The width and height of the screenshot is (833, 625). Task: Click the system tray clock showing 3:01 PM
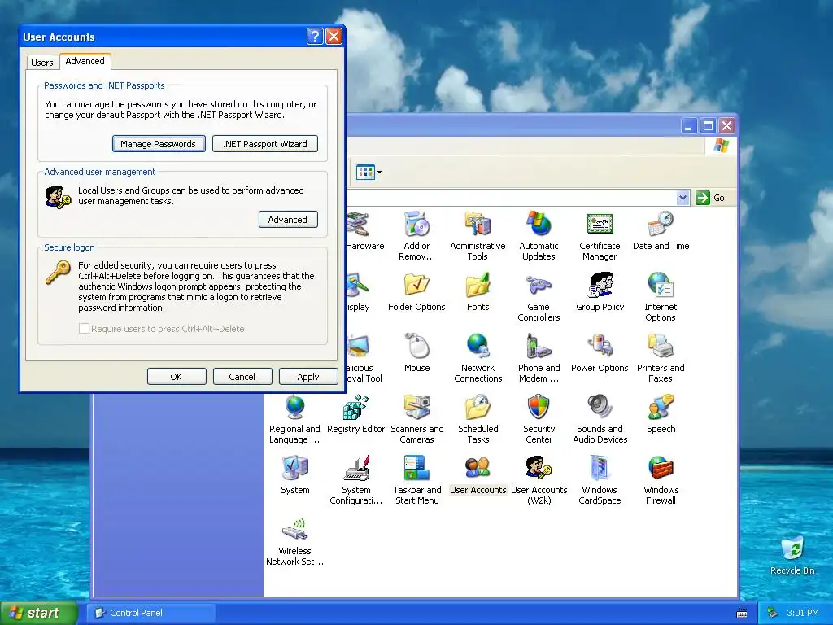point(803,613)
